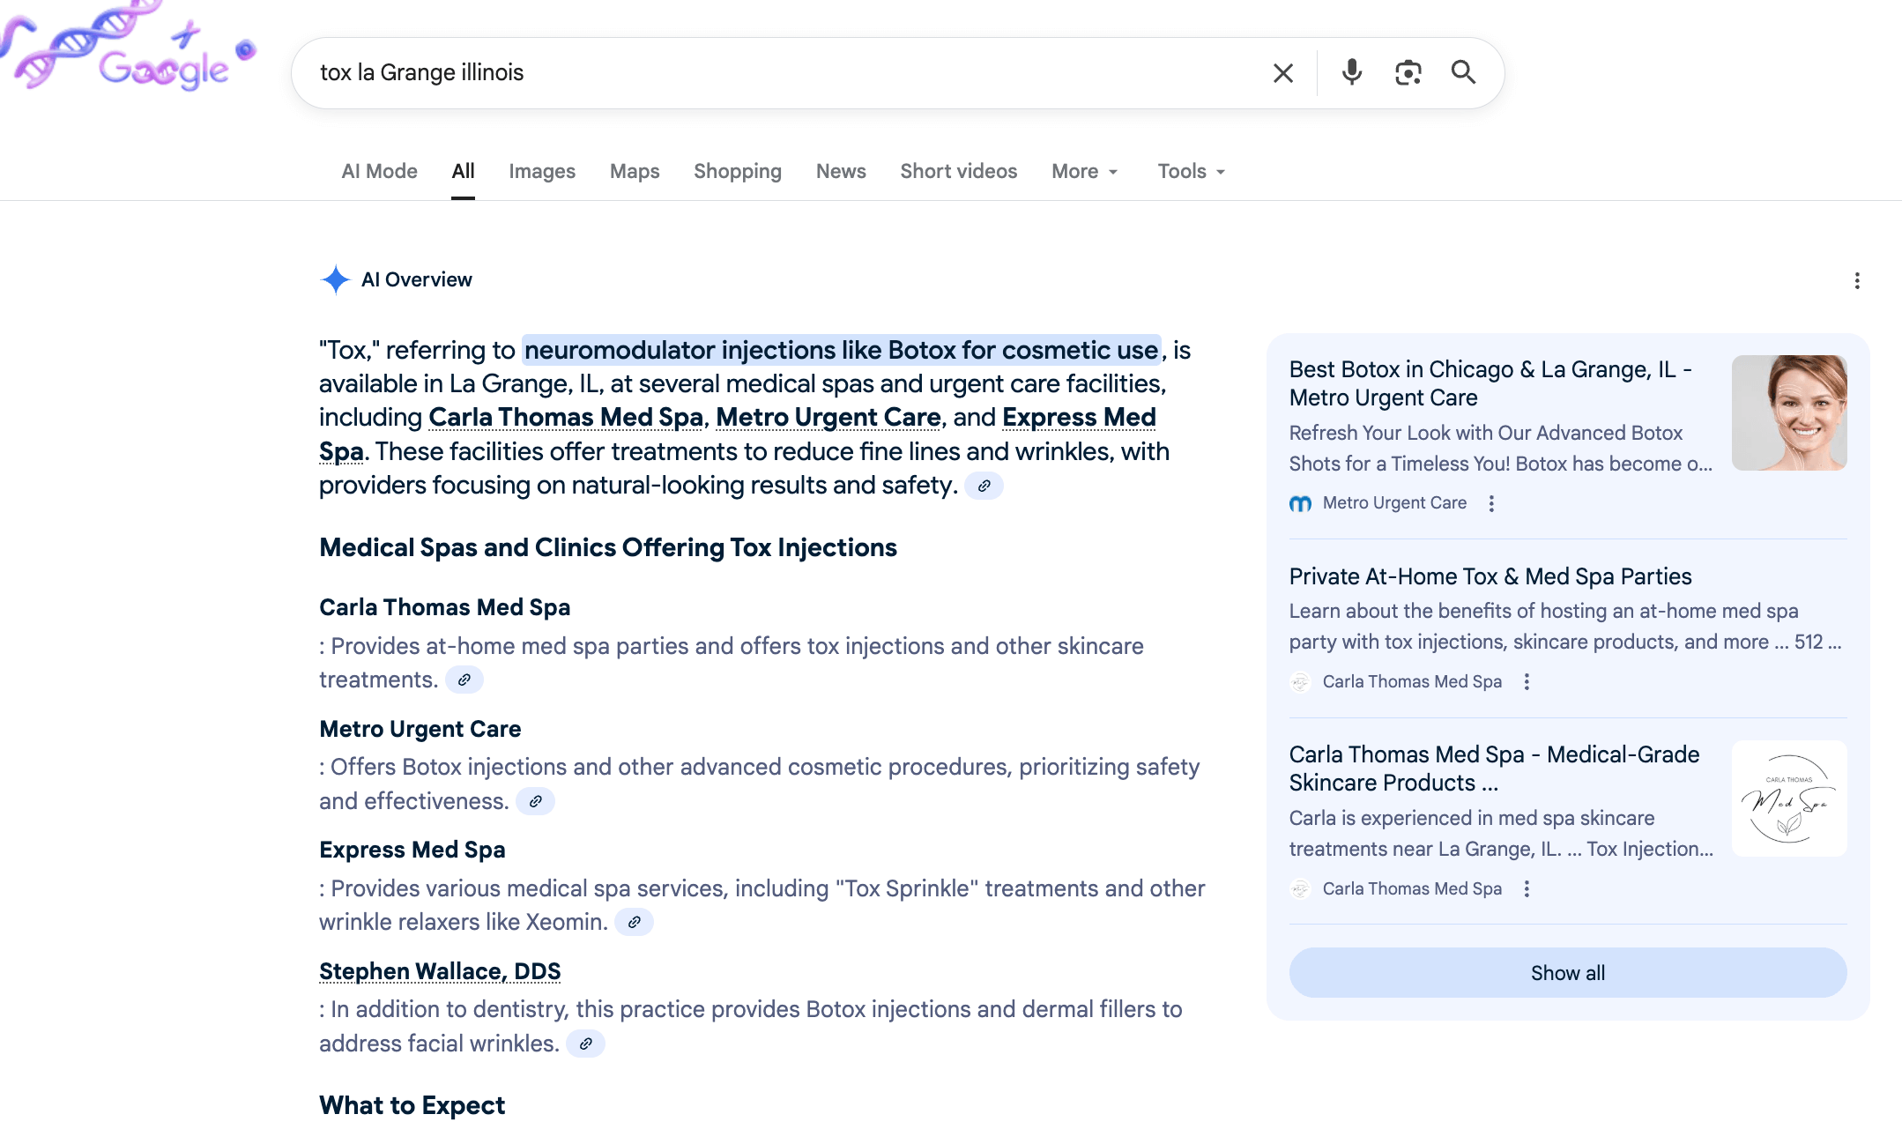Click Metro Urgent Care favicon in source card
Viewport: 1902px width, 1144px height.
coord(1300,503)
